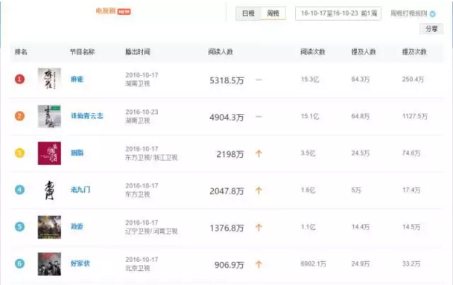Select the 电视剧 tab

click(x=106, y=11)
